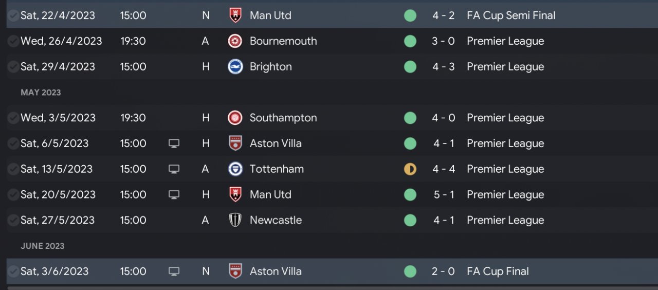Viewport: 658px width, 290px height.
Task: Click Man Utd badge in FA Cup Semi Final row
Action: pyautogui.click(x=235, y=15)
